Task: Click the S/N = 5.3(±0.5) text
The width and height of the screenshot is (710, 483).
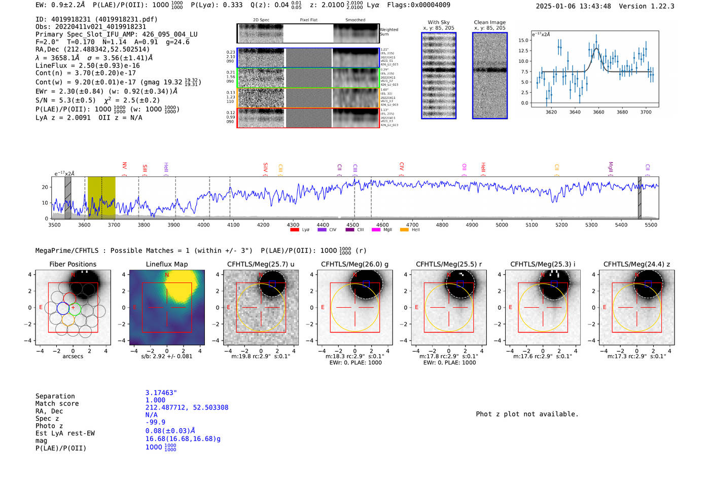Action: (65, 100)
